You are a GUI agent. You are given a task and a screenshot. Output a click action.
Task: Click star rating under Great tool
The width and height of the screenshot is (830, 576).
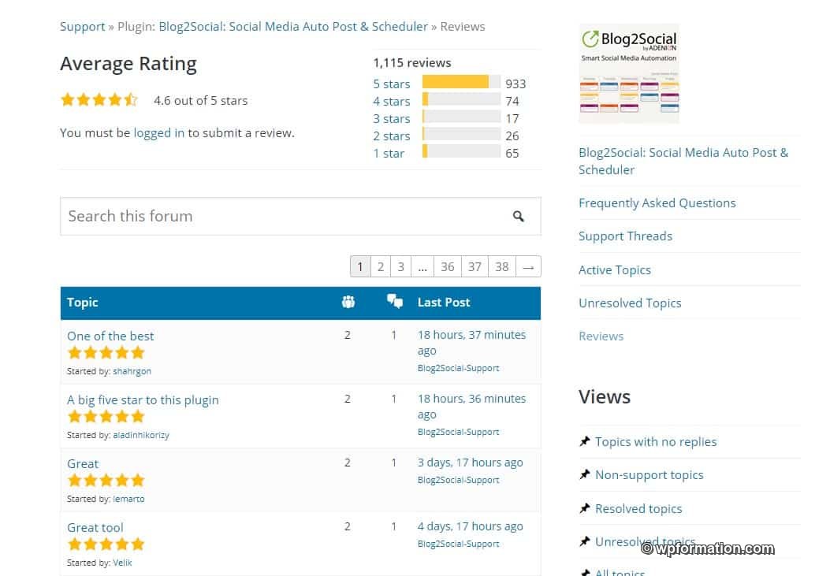[106, 544]
